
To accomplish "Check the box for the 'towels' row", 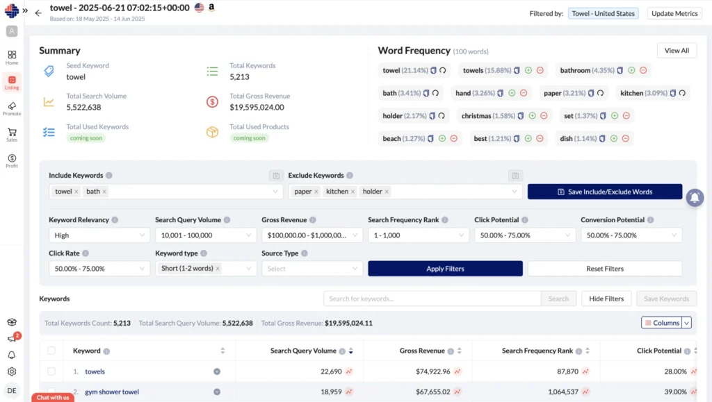I will (x=51, y=371).
